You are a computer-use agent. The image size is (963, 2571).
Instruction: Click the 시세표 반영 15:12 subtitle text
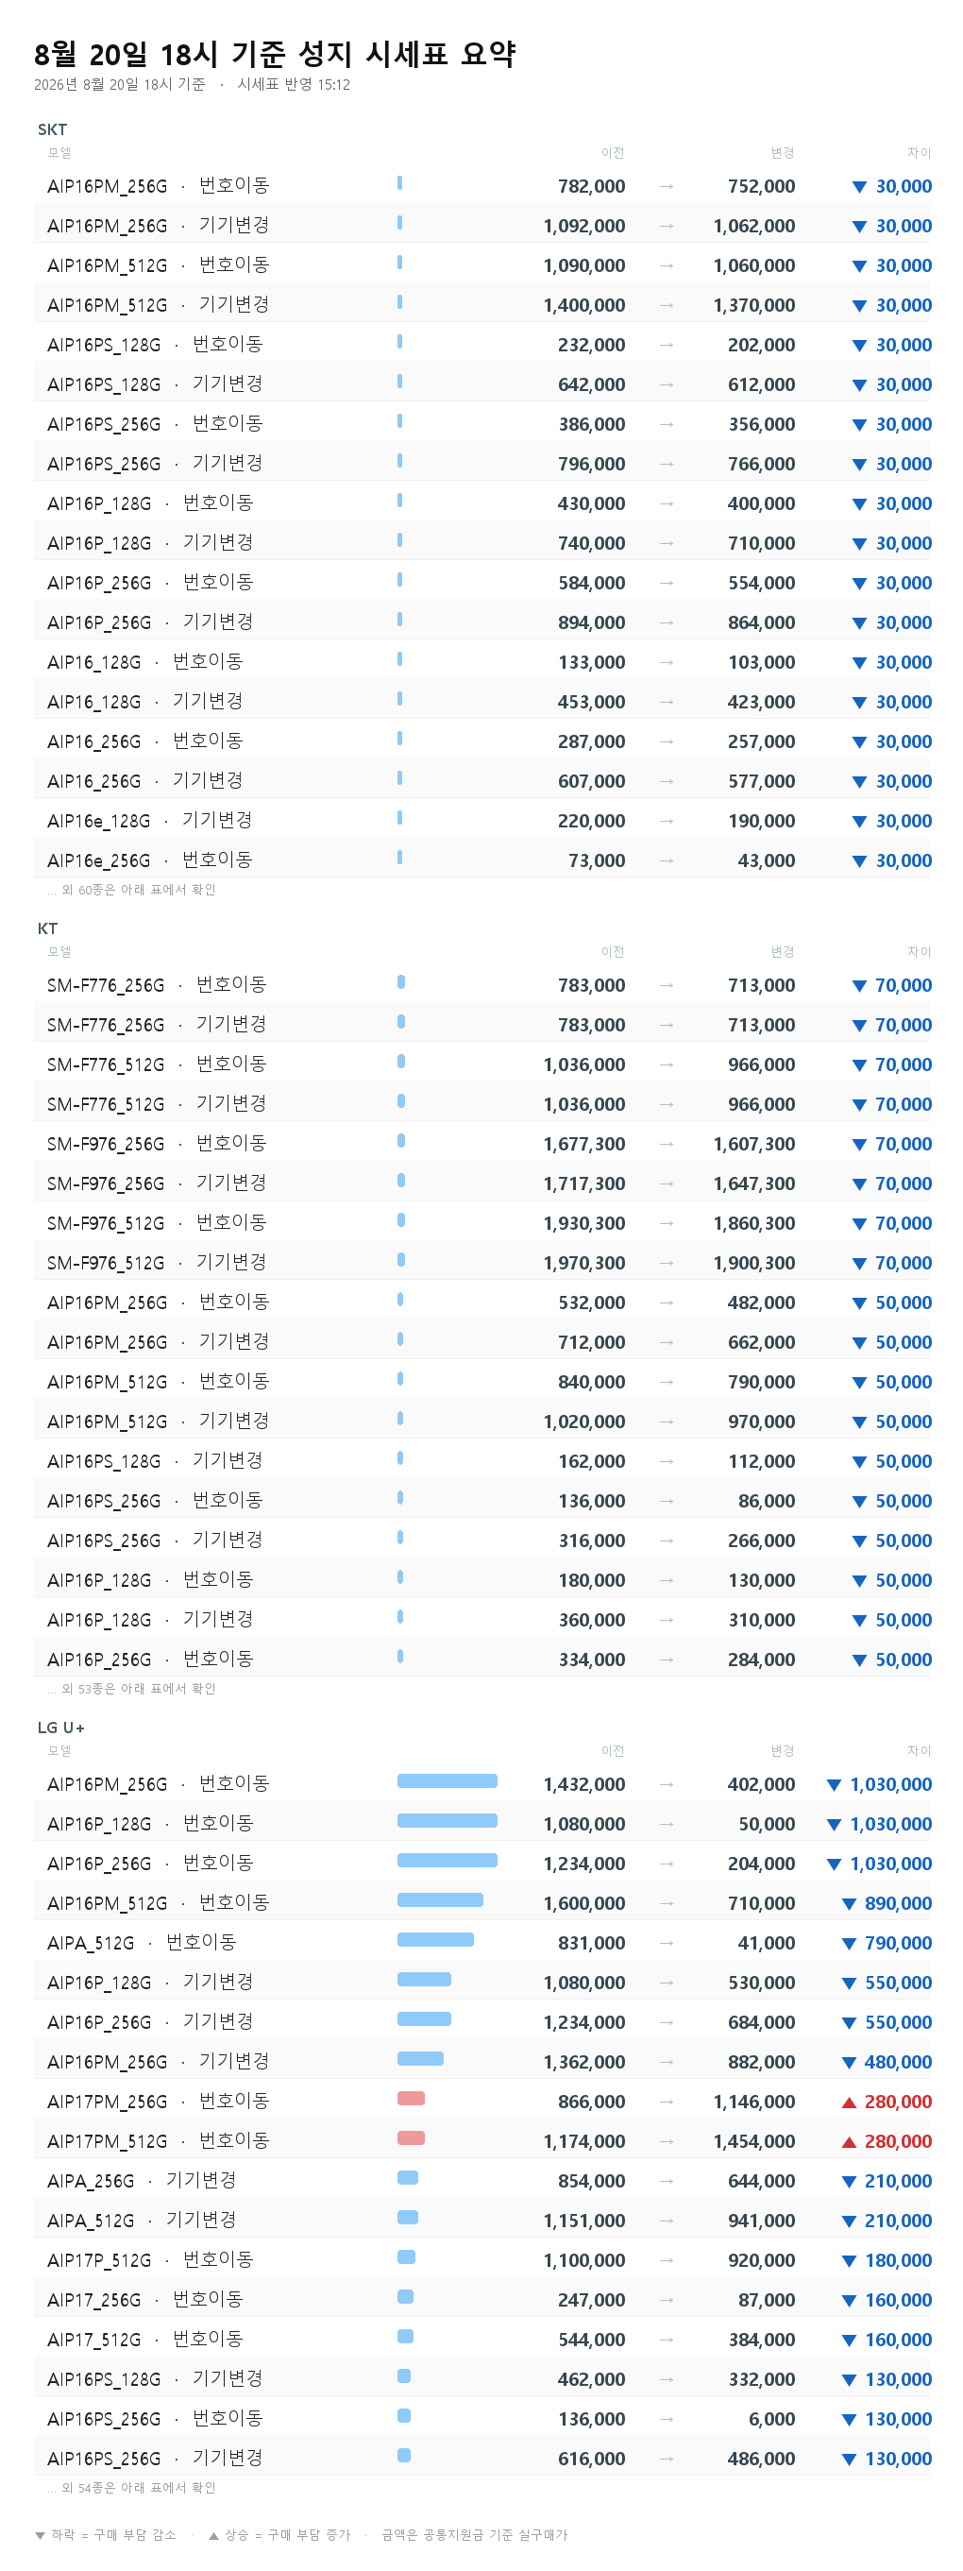294,85
